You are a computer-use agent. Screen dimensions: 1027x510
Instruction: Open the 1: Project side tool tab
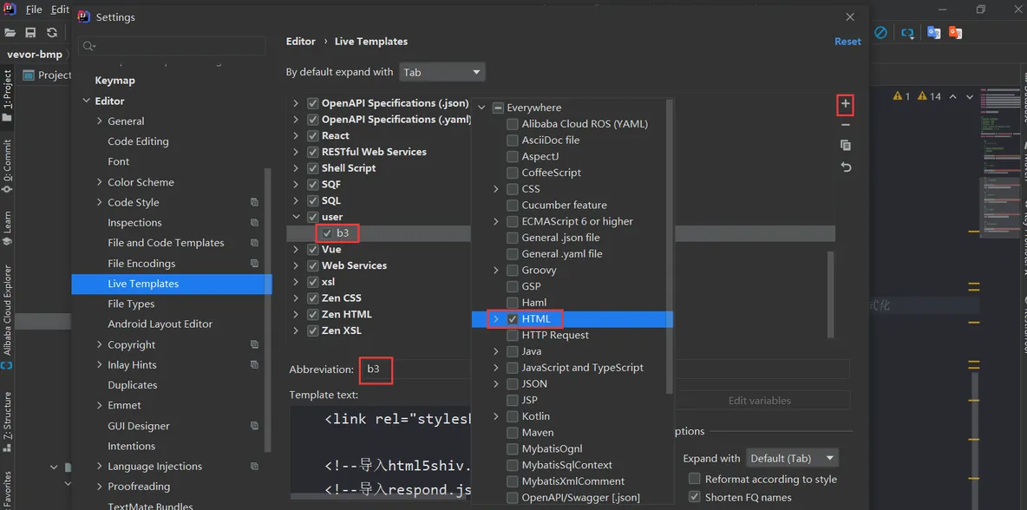(x=7, y=95)
